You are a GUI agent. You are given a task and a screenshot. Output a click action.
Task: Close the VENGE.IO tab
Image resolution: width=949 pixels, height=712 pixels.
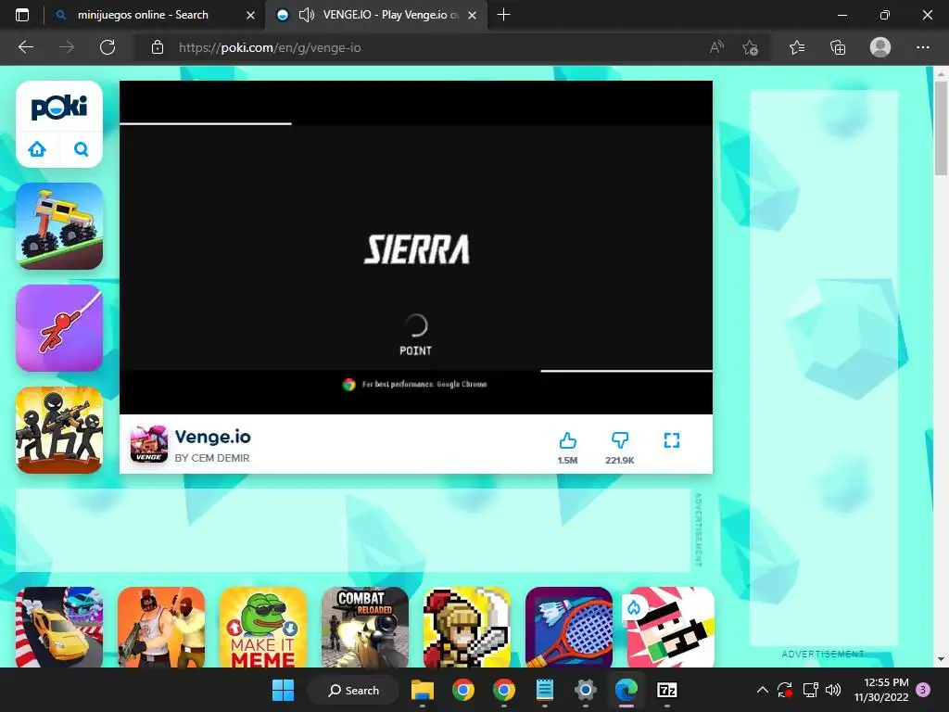[473, 15]
